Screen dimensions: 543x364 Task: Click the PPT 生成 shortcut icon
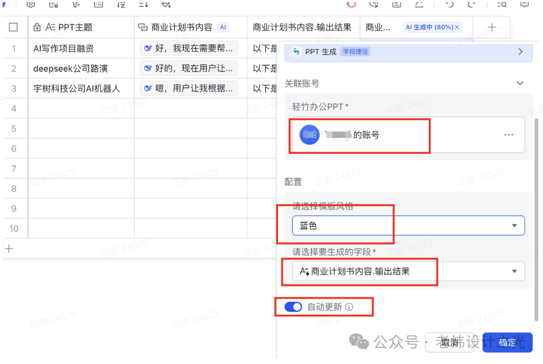[296, 52]
